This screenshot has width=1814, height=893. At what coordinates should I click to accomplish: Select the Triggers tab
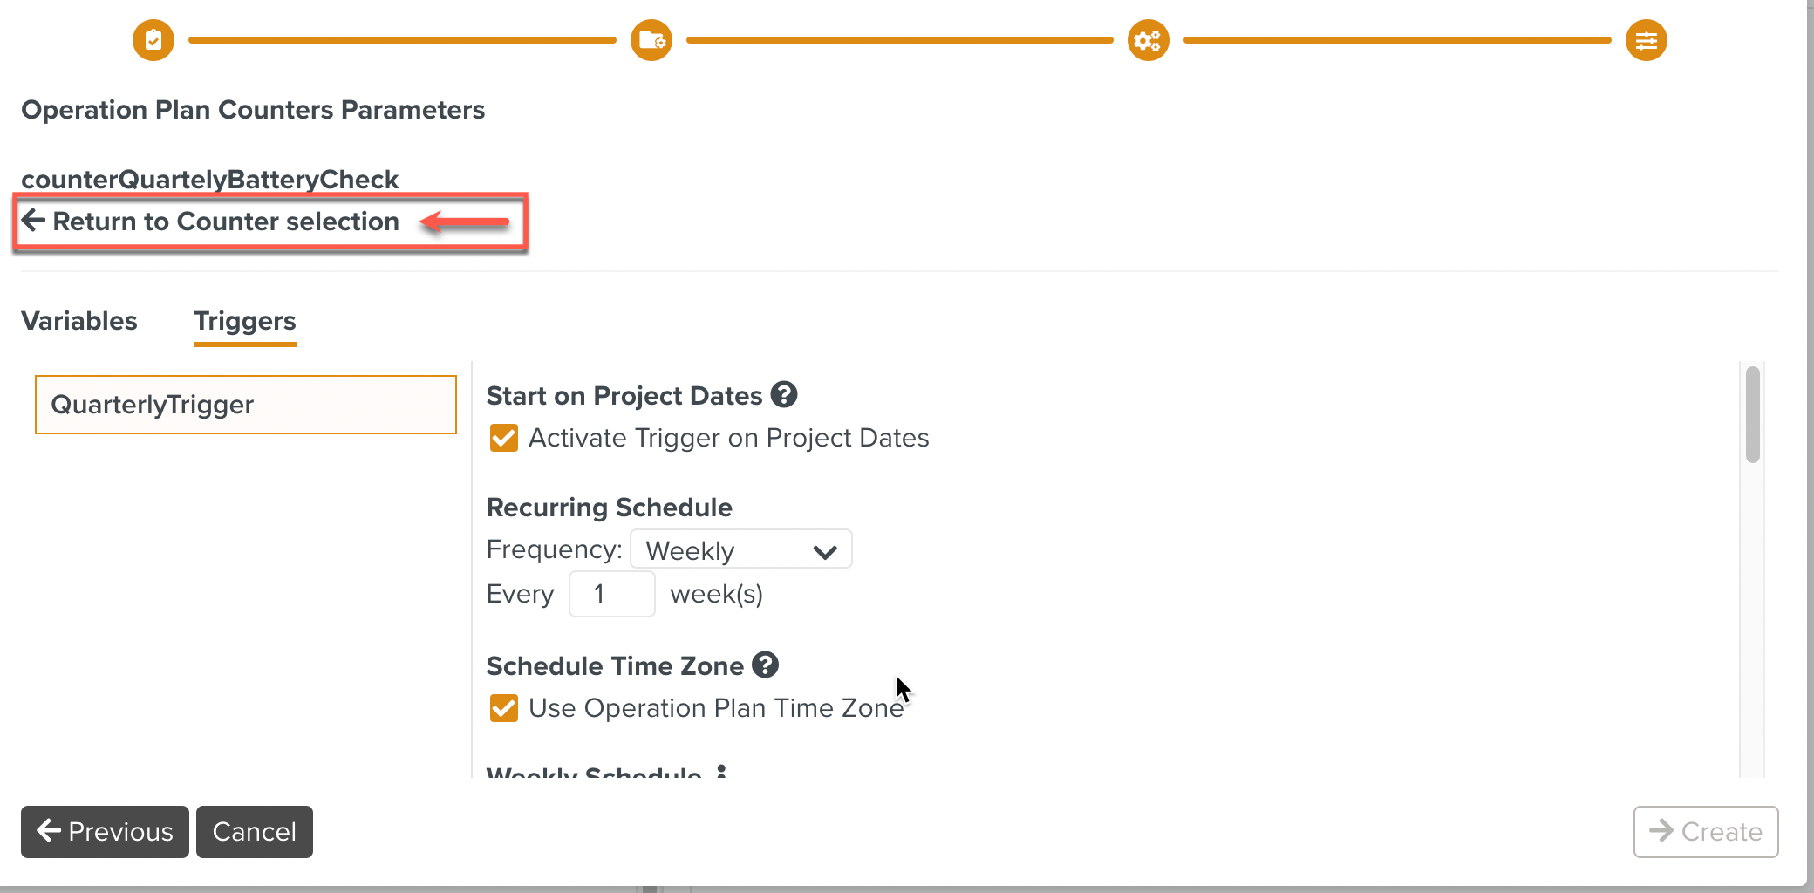point(245,321)
